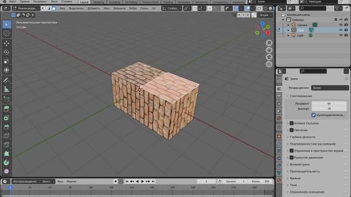The image size is (351, 197).
Task: Toggle Шумоподавление checkbox
Action: click(x=313, y=115)
